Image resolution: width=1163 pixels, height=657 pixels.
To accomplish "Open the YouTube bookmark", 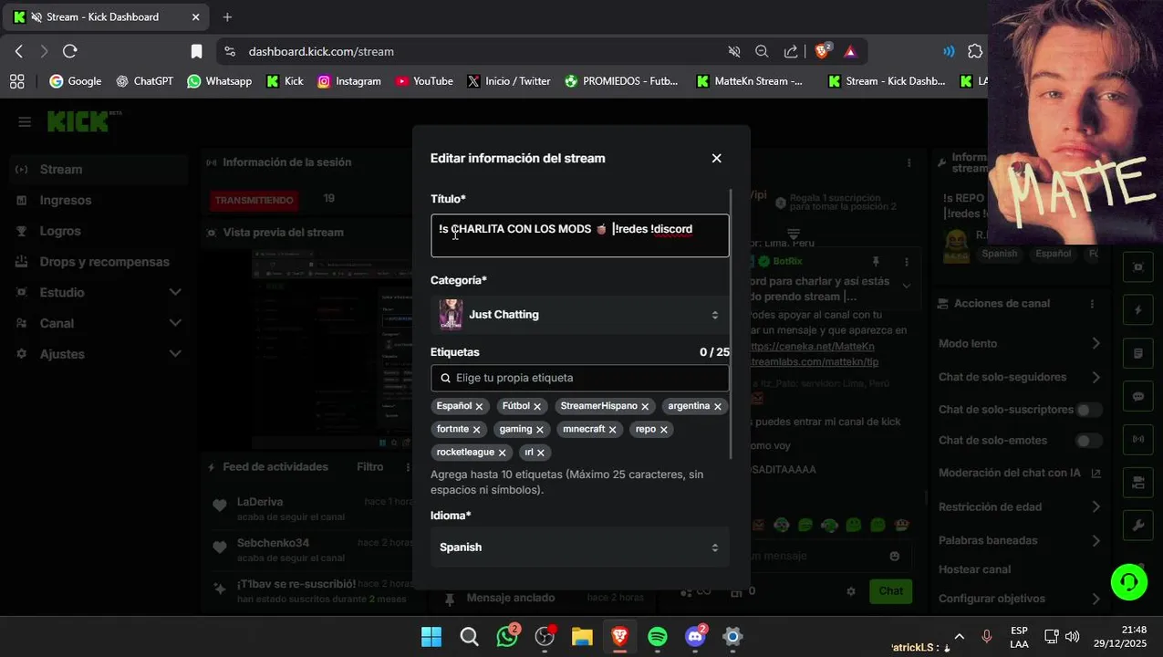I will 424,81.
